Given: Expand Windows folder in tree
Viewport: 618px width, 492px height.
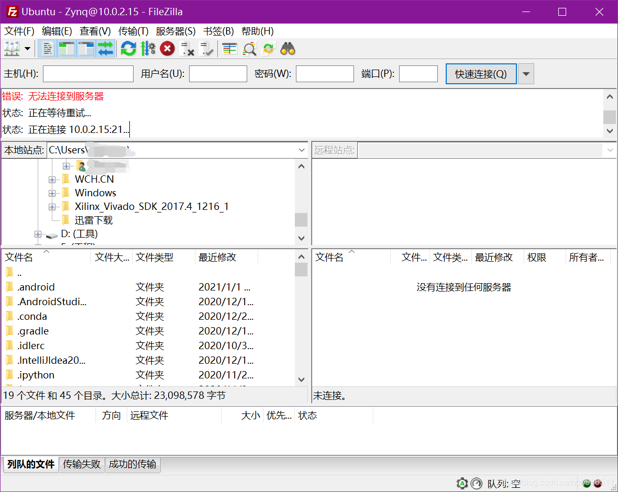Looking at the screenshot, I should tap(52, 194).
